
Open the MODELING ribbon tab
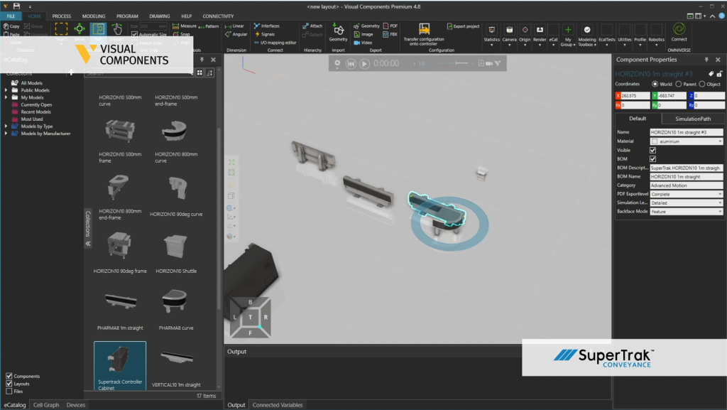[94, 16]
